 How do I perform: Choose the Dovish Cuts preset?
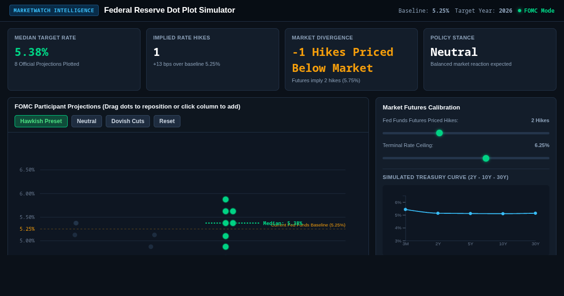click(x=128, y=121)
